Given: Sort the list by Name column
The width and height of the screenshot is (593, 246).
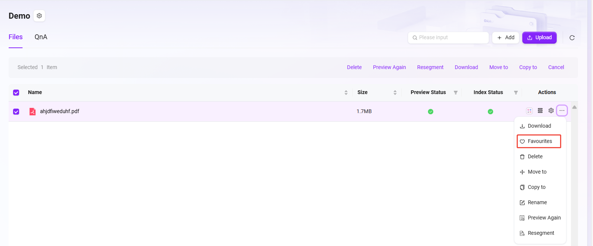Looking at the screenshot, I should click(x=346, y=93).
